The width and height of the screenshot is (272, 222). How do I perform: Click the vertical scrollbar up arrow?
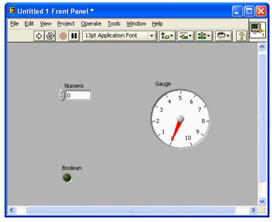[262, 46]
